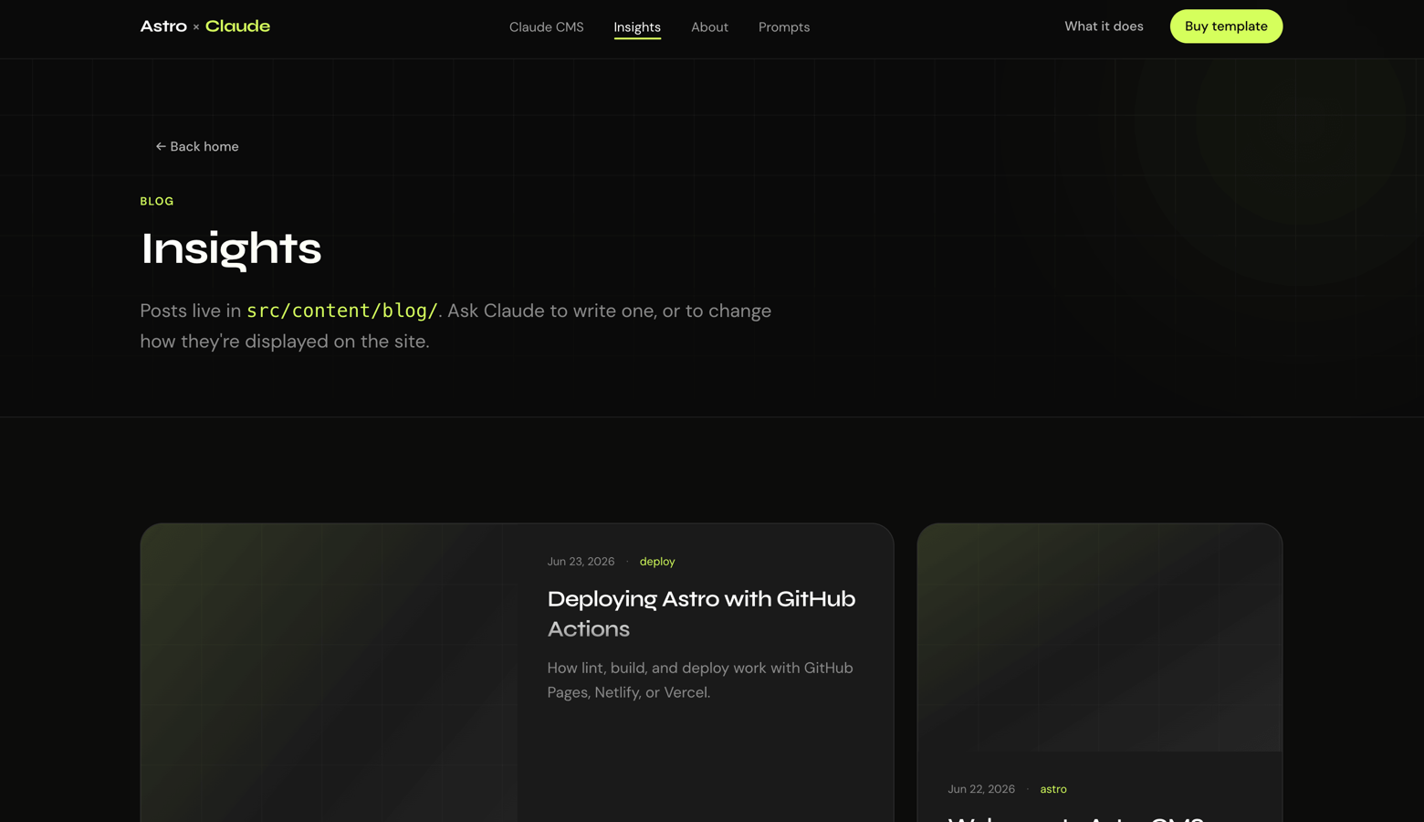Open the thumbnail of the Deploying Astro post
This screenshot has width=1424, height=822.
329,673
